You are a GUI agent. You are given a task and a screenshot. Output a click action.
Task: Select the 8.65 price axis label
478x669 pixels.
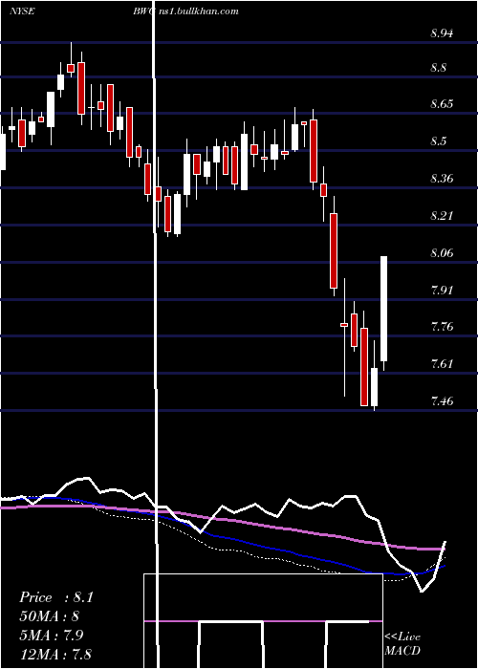(x=442, y=104)
